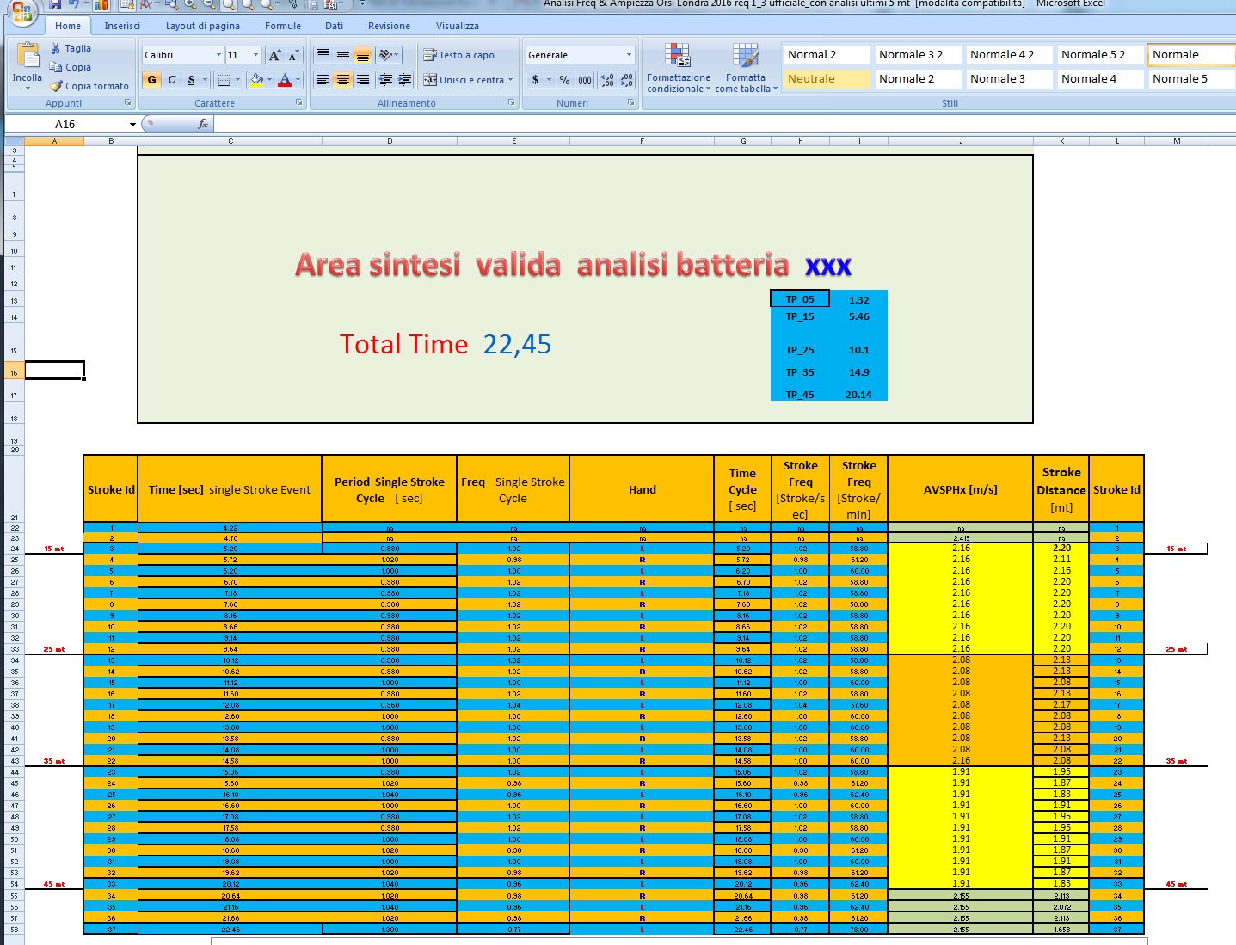This screenshot has width=1236, height=945.
Task: Open Numeri dialog launcher
Action: pos(630,103)
